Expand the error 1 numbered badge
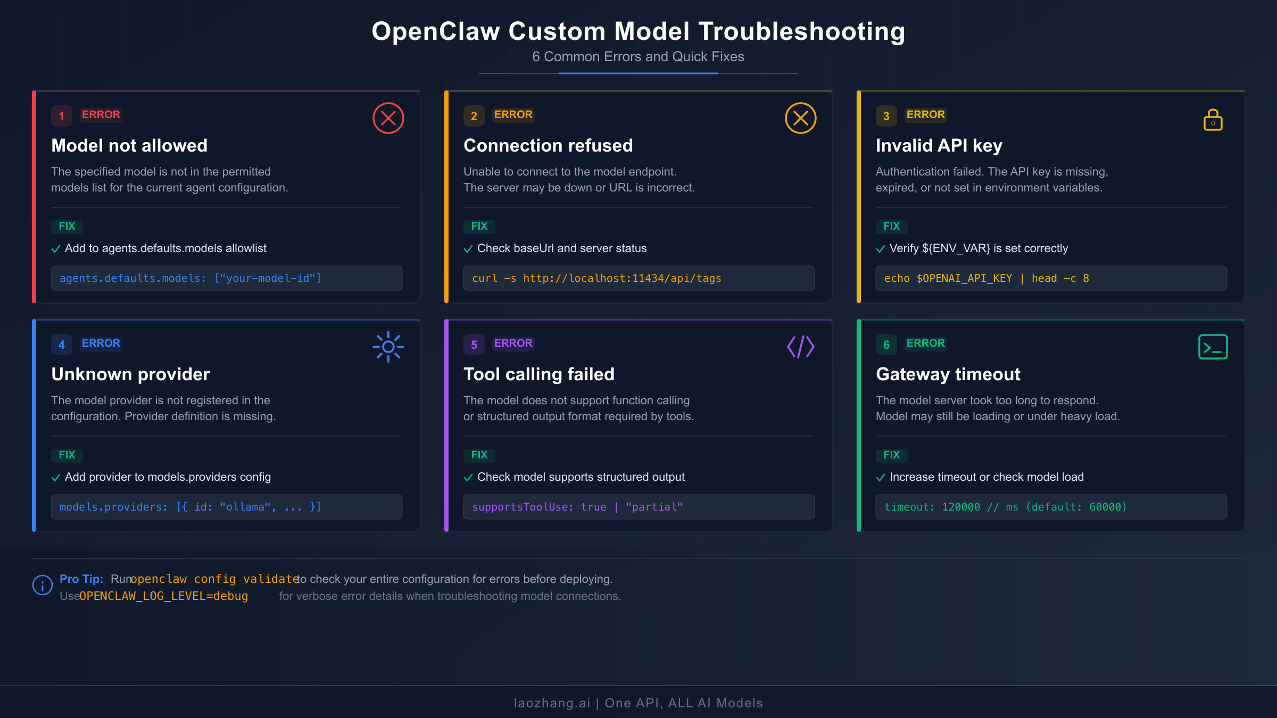This screenshot has width=1277, height=718. (x=61, y=115)
